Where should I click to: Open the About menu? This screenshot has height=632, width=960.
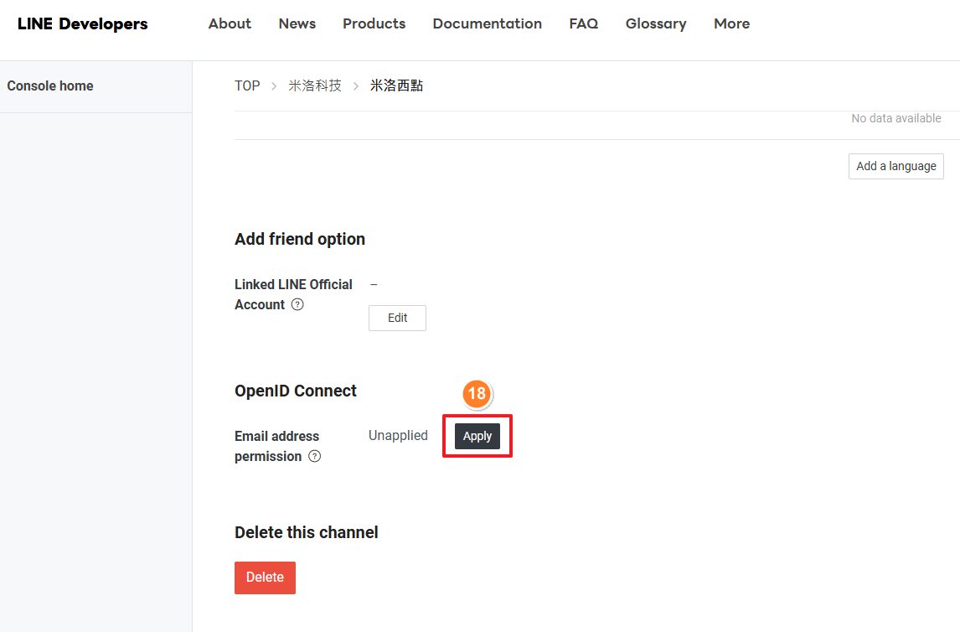click(x=230, y=23)
